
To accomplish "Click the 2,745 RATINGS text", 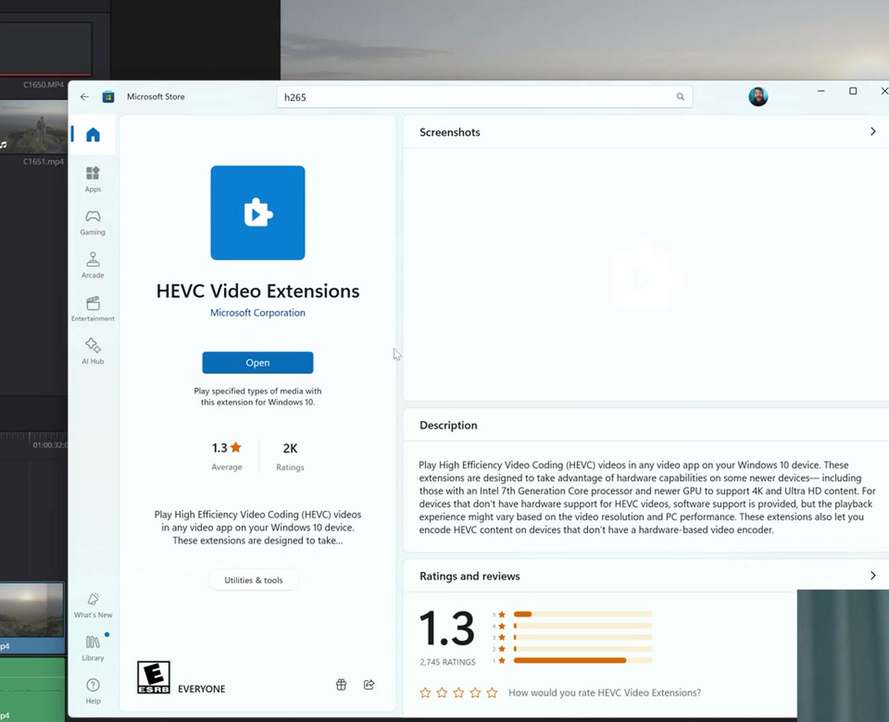I will coord(447,663).
